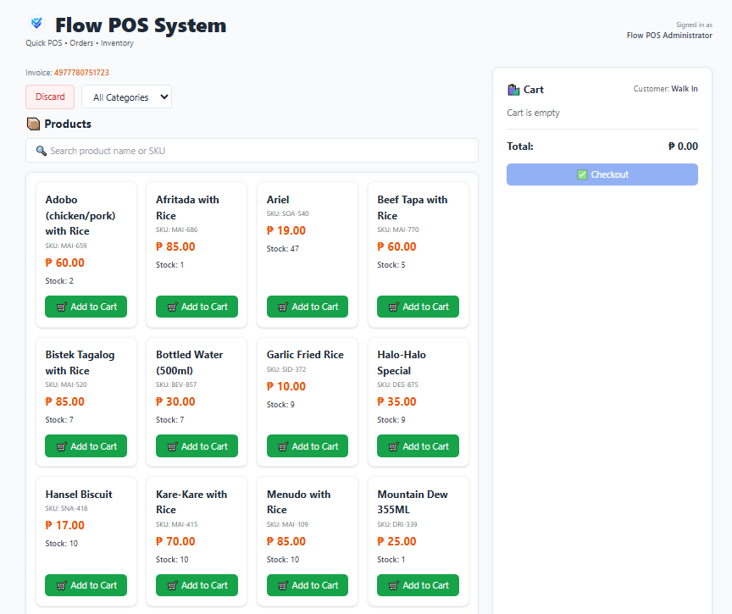Click the product search input field

pyautogui.click(x=252, y=150)
